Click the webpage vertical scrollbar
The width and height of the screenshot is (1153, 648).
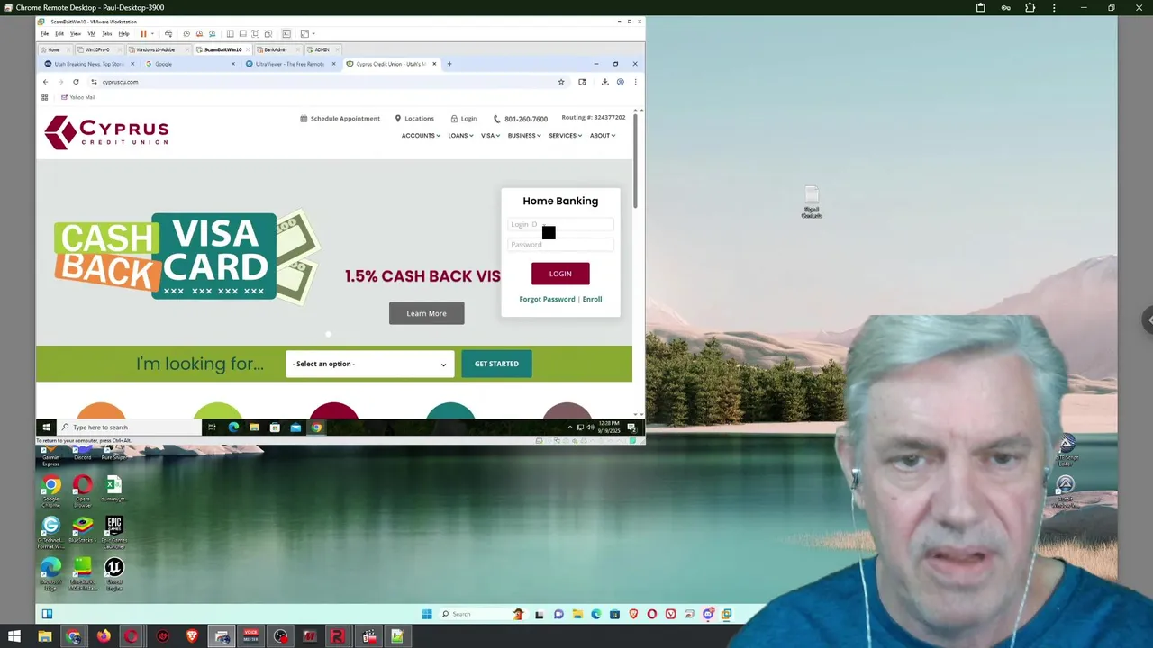click(x=635, y=162)
